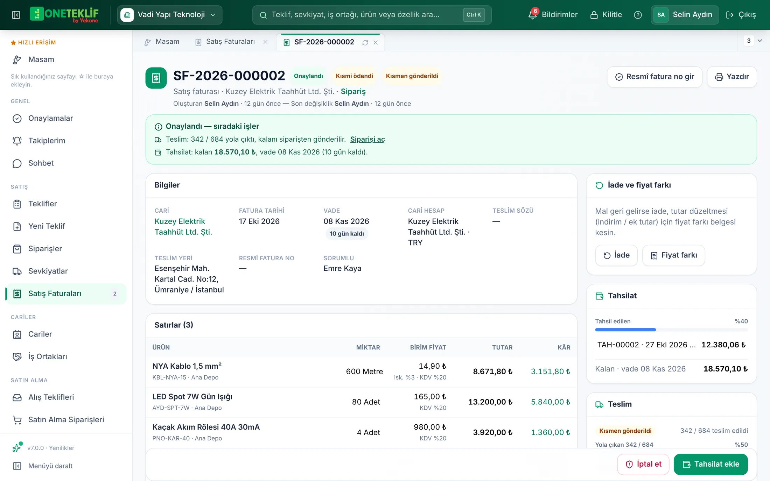
Task: Click the Çıkış logout icon
Action: tap(730, 15)
